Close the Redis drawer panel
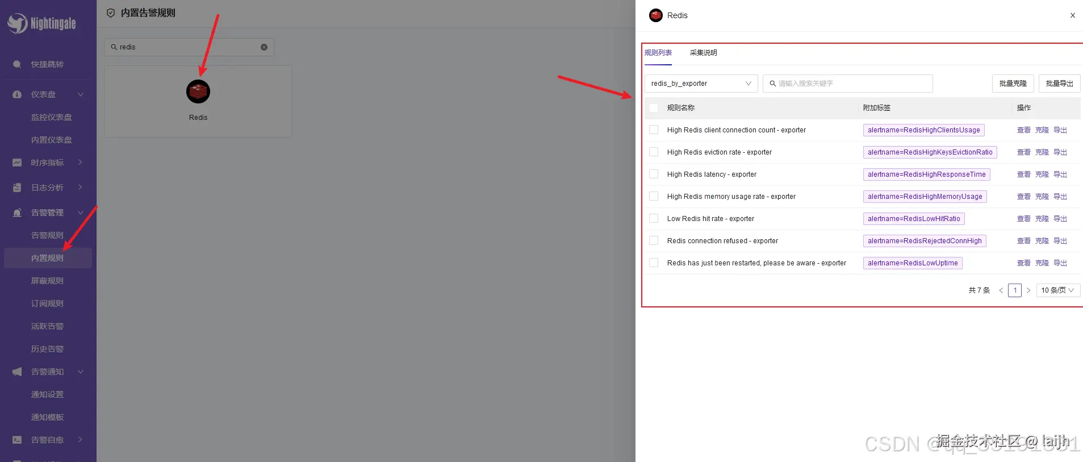 (x=1073, y=15)
